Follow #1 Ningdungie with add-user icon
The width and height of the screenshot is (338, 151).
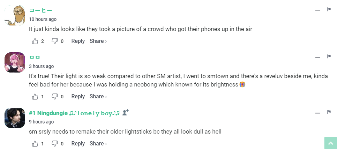tap(126, 112)
